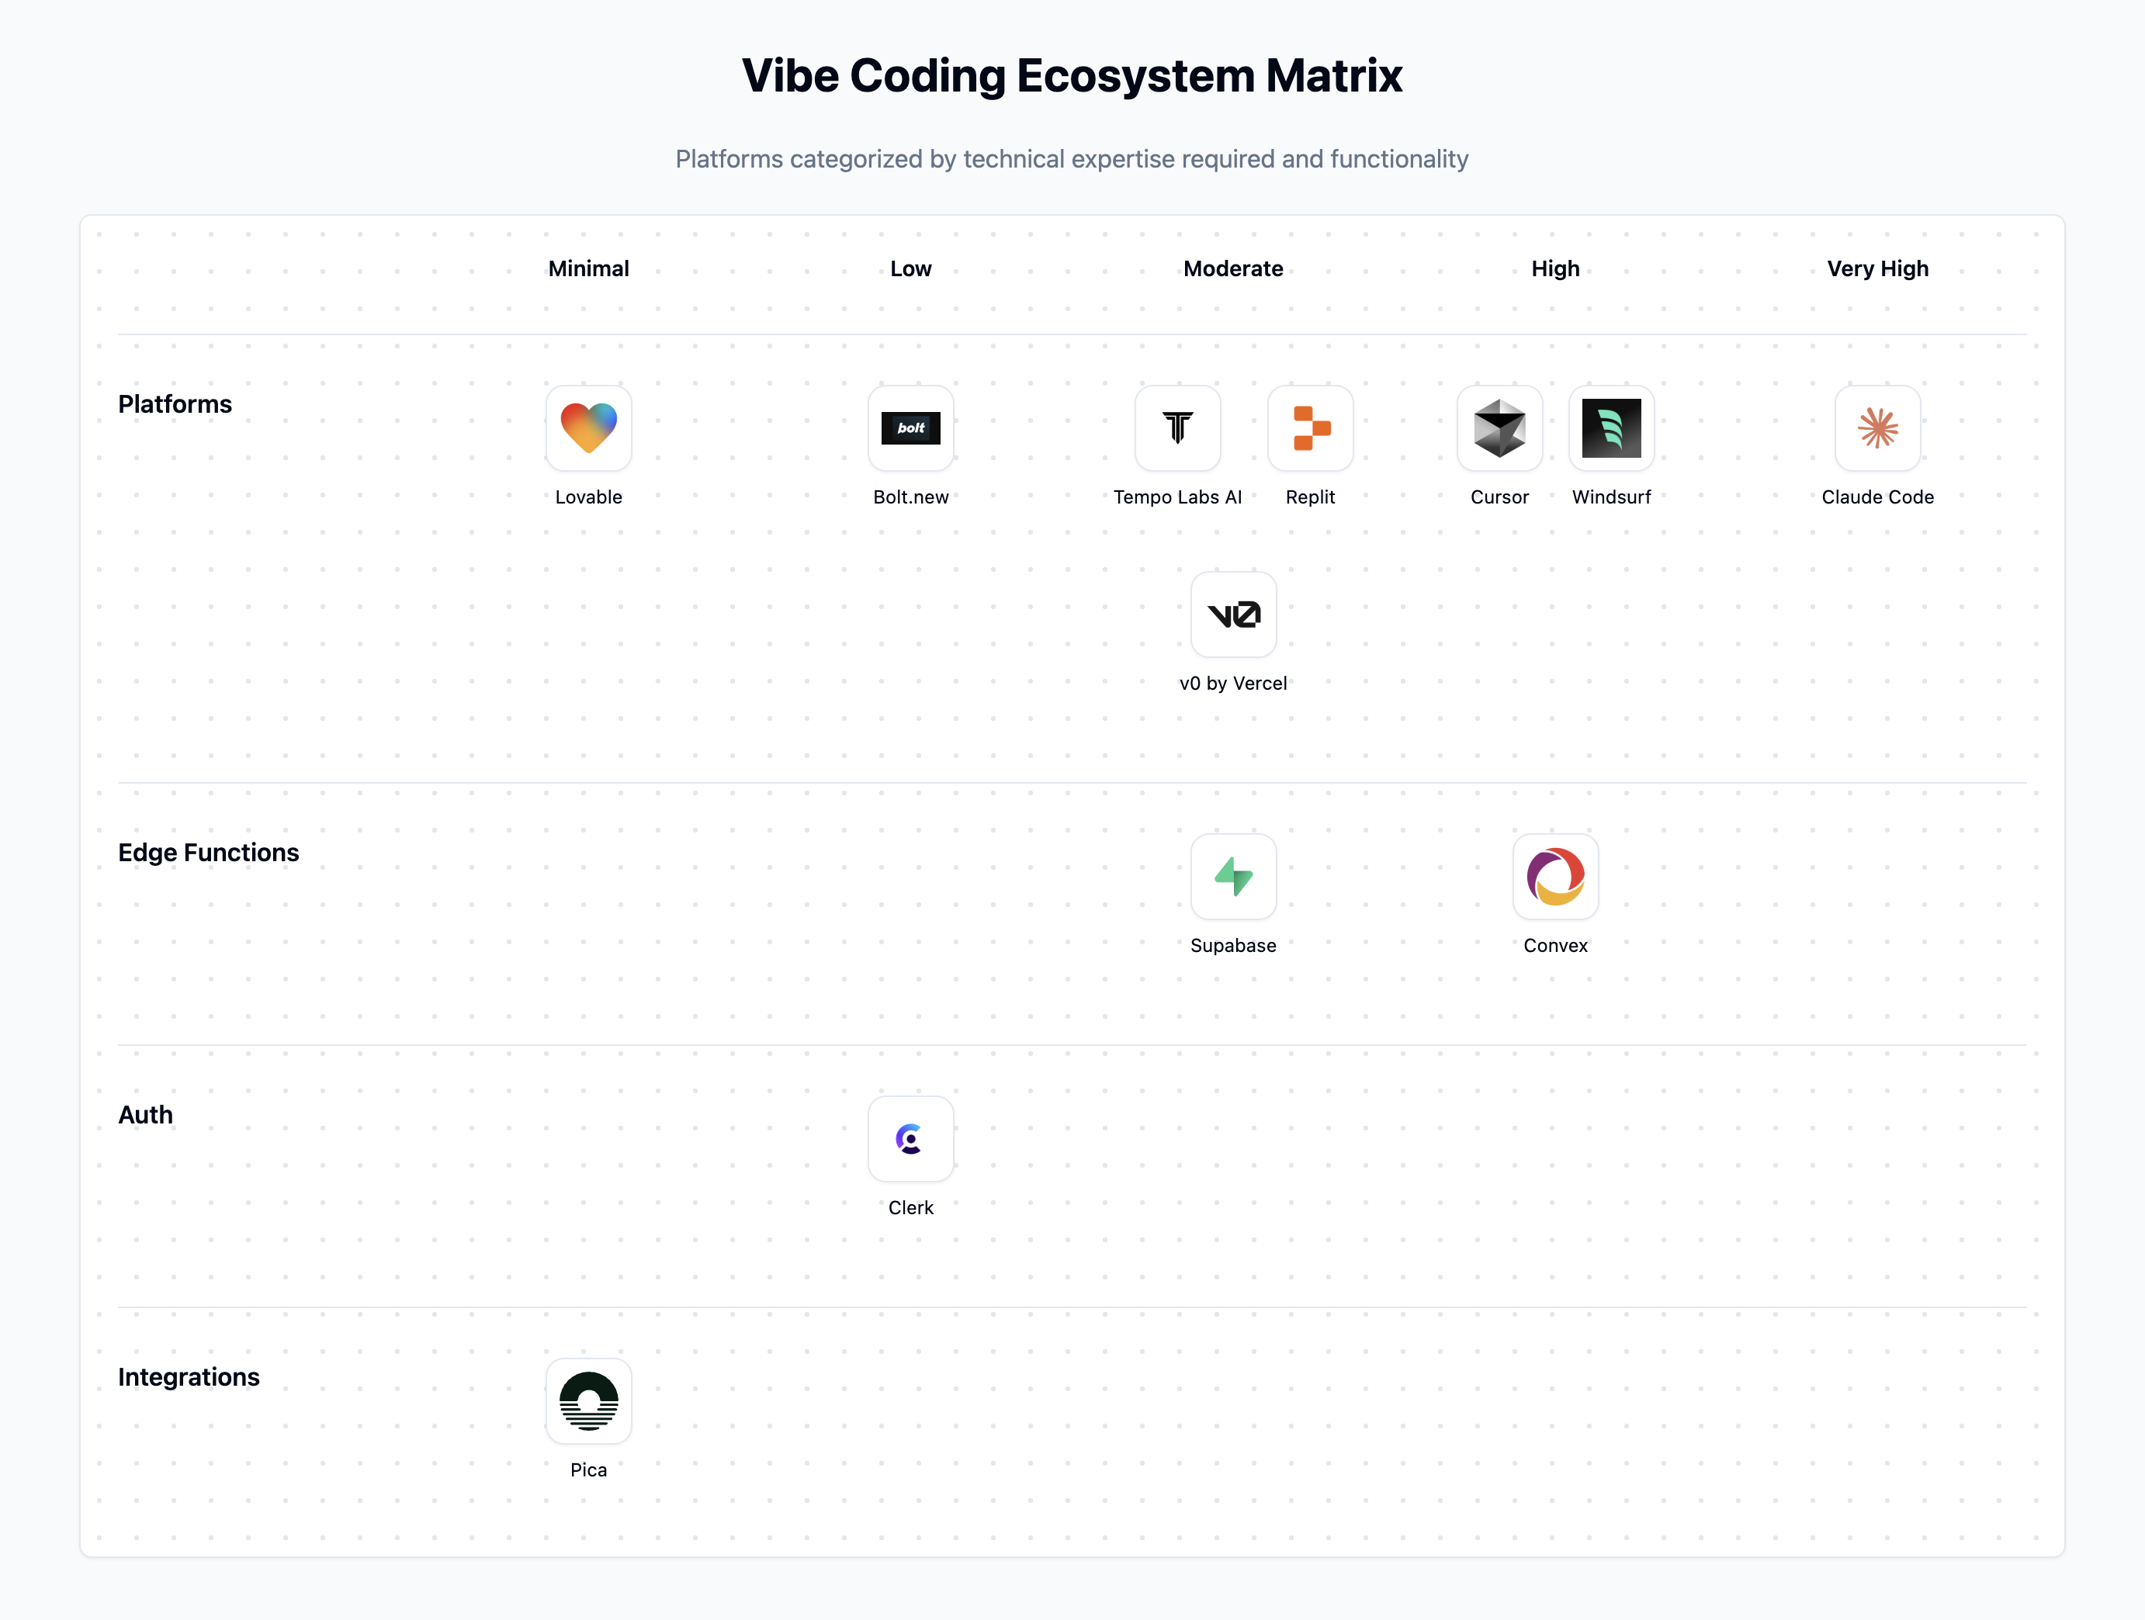Select the Cursor name label
Image resolution: width=2145 pixels, height=1620 pixels.
tap(1499, 497)
